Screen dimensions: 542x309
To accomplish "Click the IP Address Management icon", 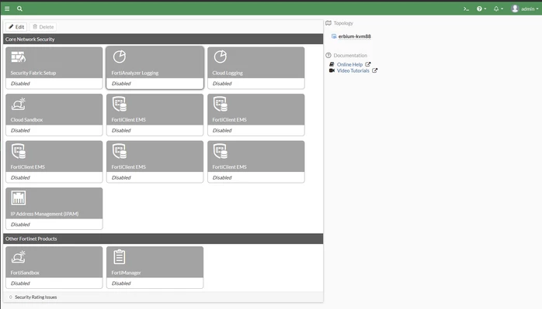I will point(19,197).
